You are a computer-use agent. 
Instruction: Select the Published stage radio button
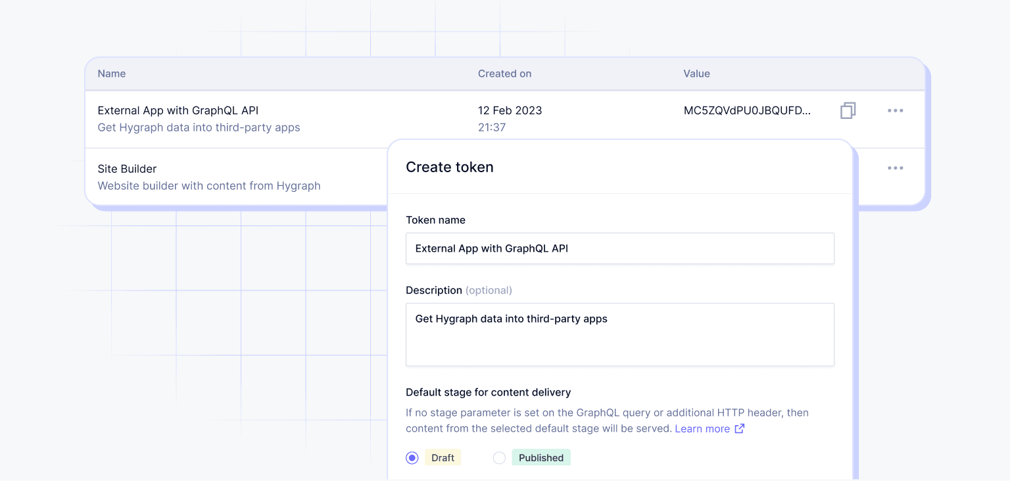click(499, 458)
